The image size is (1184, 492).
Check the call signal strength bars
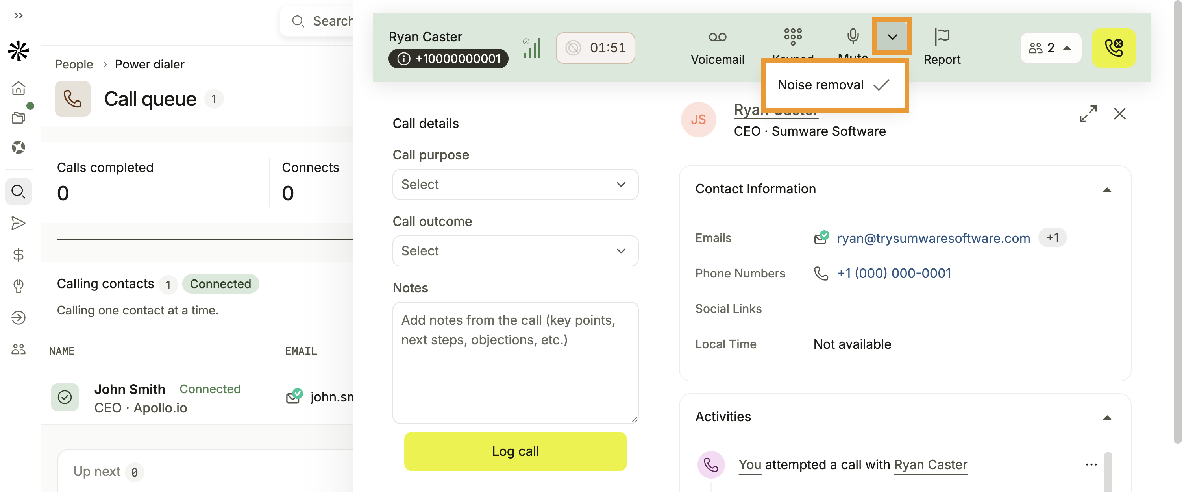pos(532,48)
